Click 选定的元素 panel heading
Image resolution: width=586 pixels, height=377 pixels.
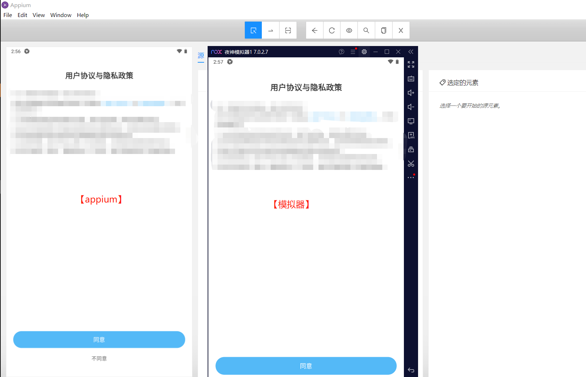463,82
